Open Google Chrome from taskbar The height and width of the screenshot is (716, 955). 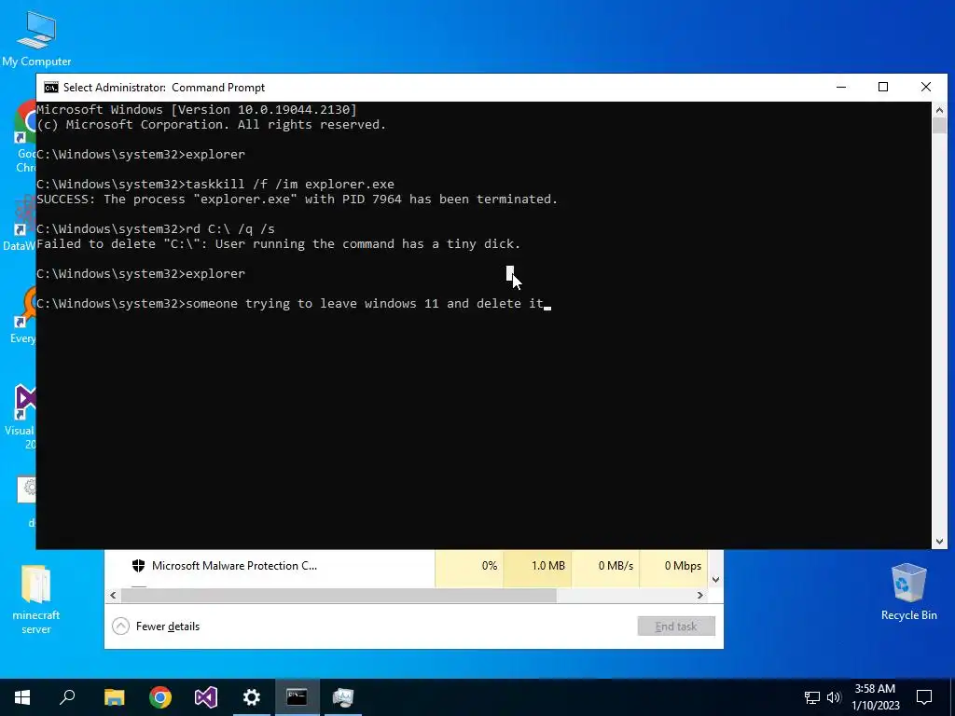coord(160,697)
